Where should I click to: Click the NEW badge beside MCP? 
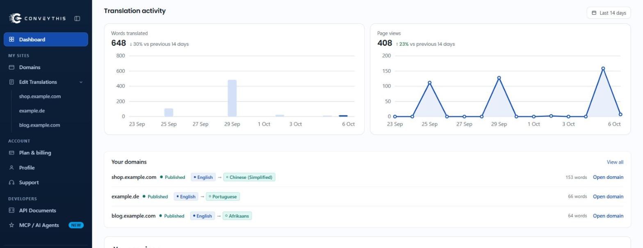click(x=76, y=225)
